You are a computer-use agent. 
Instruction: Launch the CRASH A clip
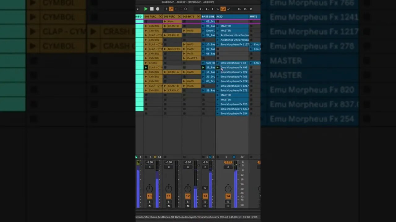[x=165, y=72]
